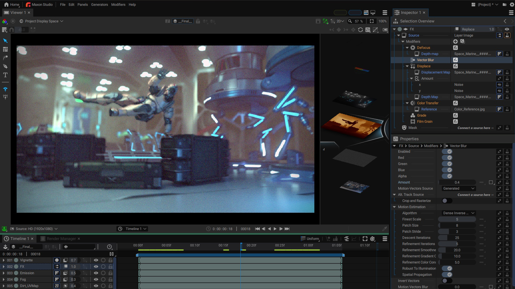Toggle visibility of Vignette layer
Image resolution: width=515 pixels, height=289 pixels.
[x=96, y=260]
